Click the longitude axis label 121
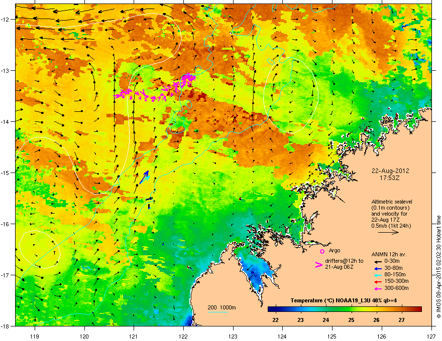This screenshot has width=442, height=341. click(134, 336)
